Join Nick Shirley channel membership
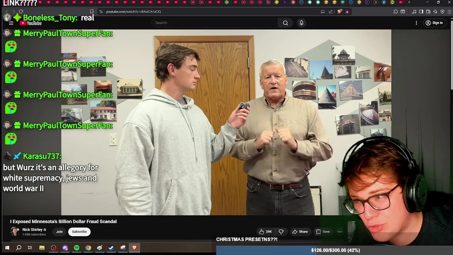The width and height of the screenshot is (453, 255). tap(59, 232)
